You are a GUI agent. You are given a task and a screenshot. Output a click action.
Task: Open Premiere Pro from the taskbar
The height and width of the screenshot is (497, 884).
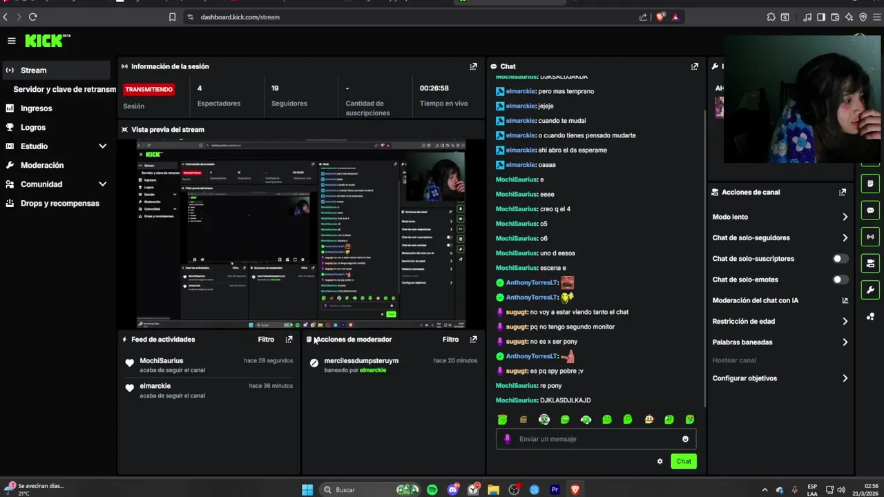(555, 490)
